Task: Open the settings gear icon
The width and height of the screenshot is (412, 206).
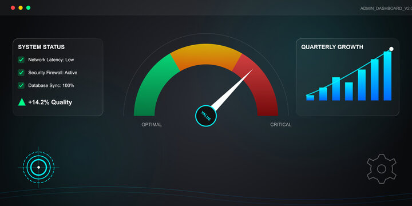Action: pyautogui.click(x=382, y=169)
